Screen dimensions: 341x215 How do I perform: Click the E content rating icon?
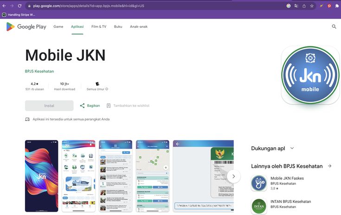tap(97, 84)
